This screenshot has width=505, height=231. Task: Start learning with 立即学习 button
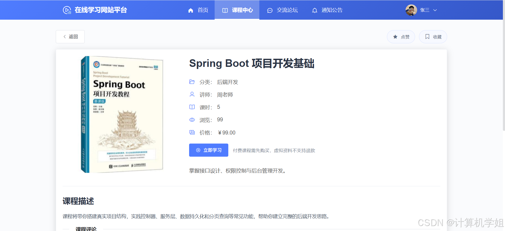click(x=209, y=150)
